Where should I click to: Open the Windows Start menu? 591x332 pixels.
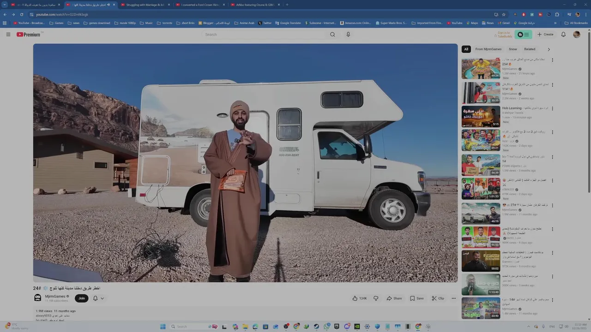[x=163, y=326]
